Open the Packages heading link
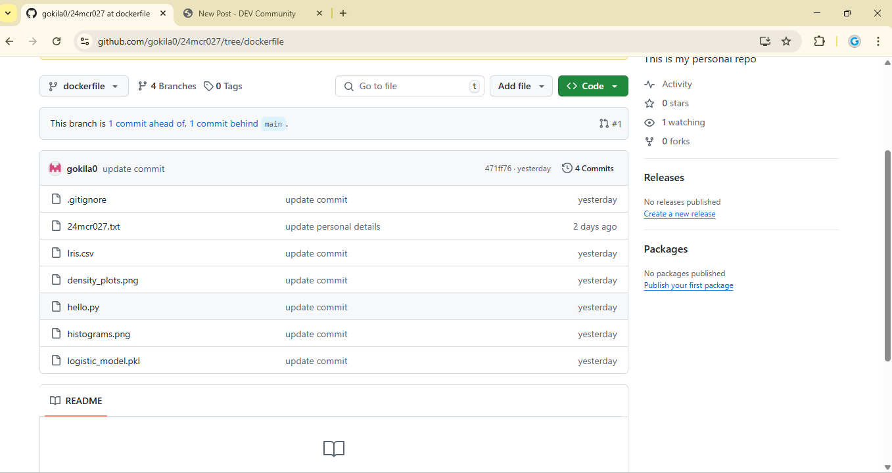Image resolution: width=892 pixels, height=473 pixels. tap(666, 249)
